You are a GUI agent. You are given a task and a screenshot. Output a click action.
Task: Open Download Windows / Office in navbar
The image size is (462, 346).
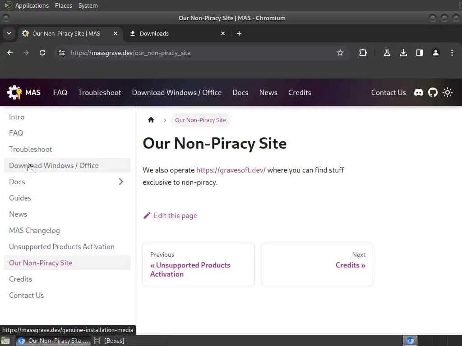click(177, 93)
